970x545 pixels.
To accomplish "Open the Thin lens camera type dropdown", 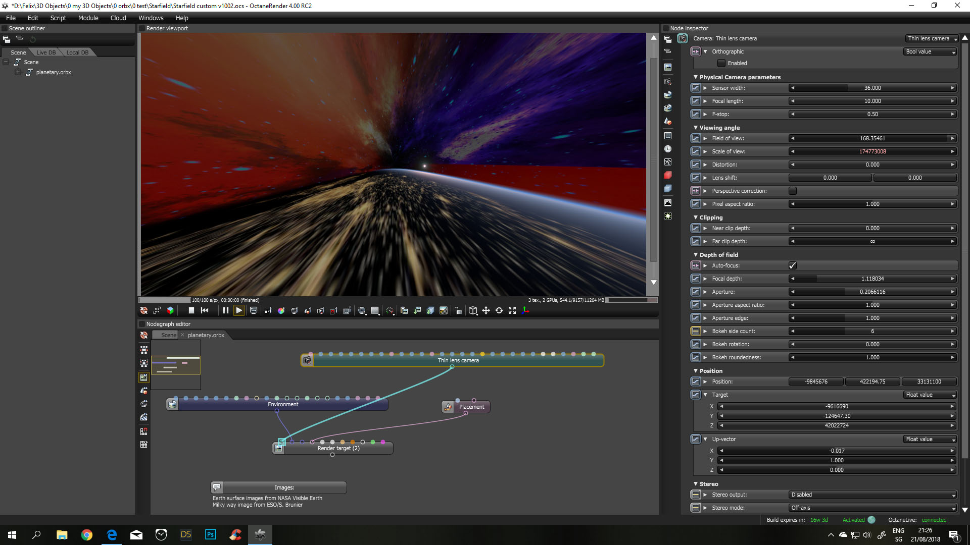I will (x=932, y=38).
